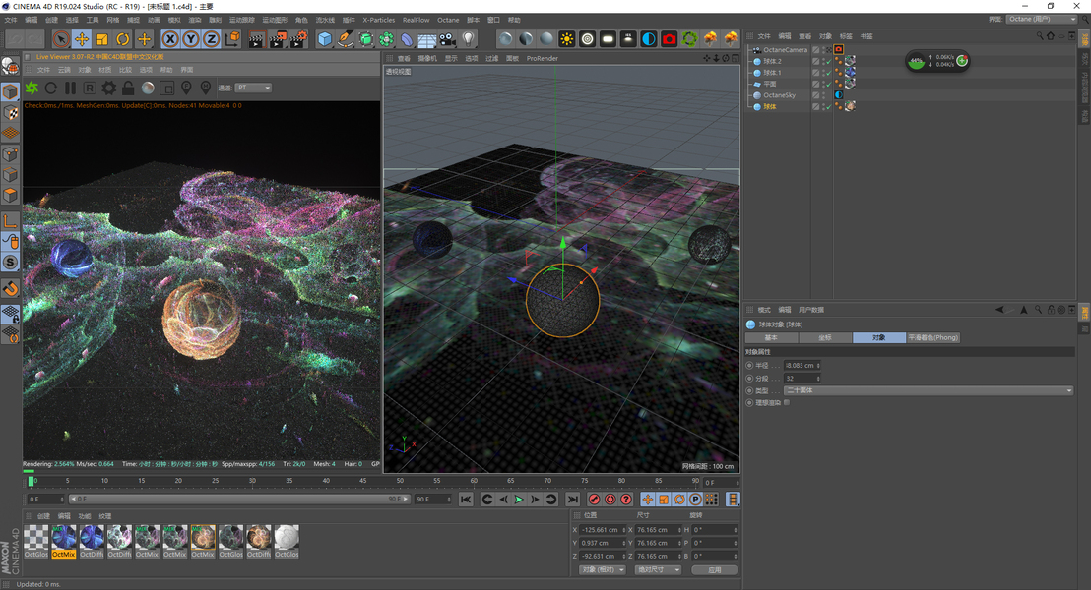1091x590 pixels.
Task: Toggle render perfect checkbox
Action: point(787,402)
